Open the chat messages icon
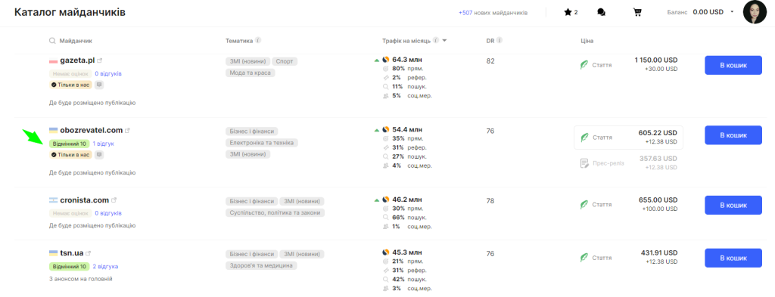Screen dimensions: 775x297 click(x=601, y=12)
